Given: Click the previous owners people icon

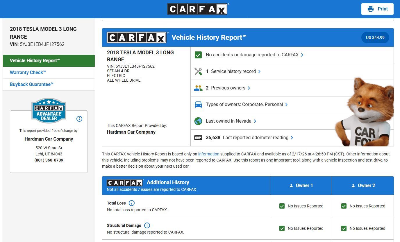Looking at the screenshot, I should point(198,88).
